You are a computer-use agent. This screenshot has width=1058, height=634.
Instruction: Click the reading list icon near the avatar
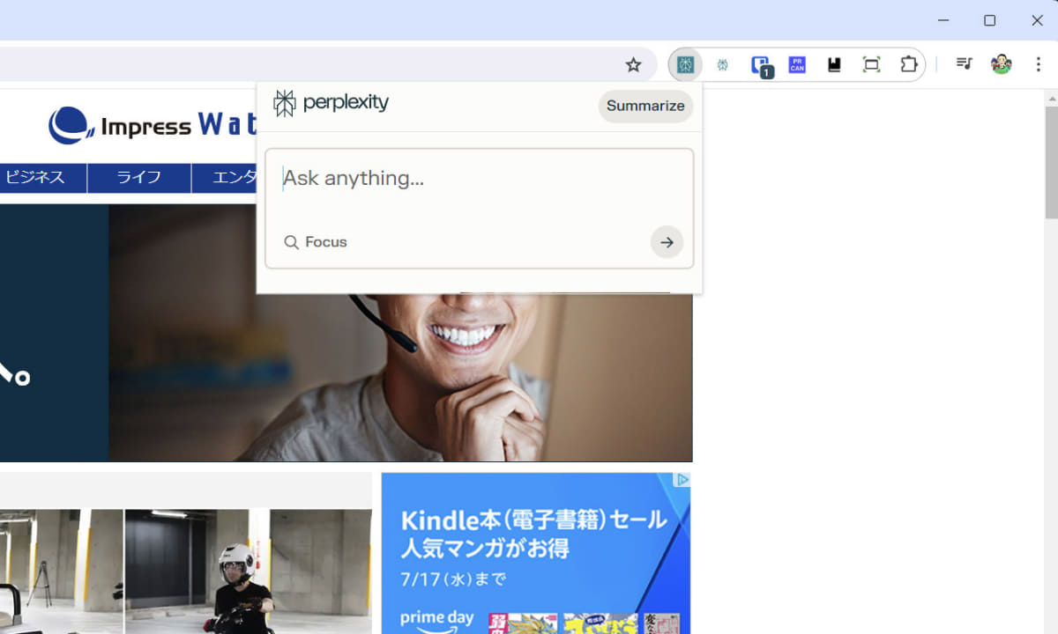964,63
